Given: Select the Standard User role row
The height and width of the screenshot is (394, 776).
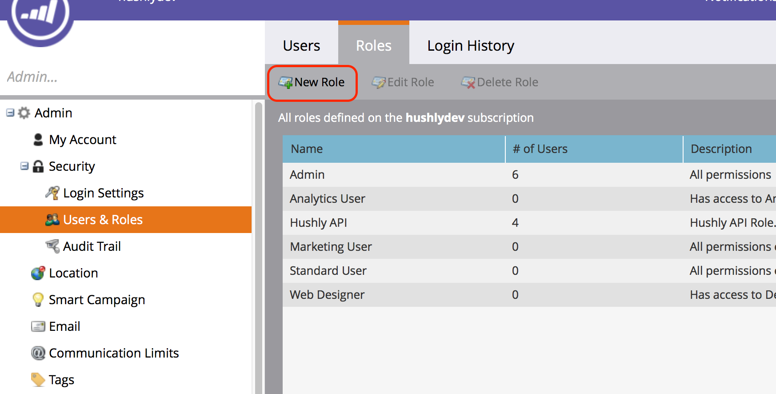Looking at the screenshot, I should pos(529,271).
